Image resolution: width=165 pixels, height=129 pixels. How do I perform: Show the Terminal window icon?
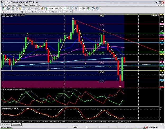24,8
